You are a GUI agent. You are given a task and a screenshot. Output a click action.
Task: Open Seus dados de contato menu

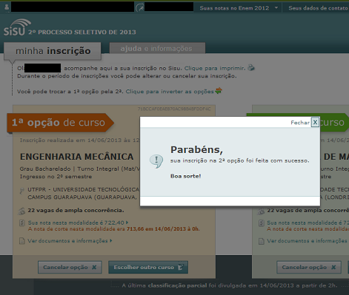[x=318, y=8]
